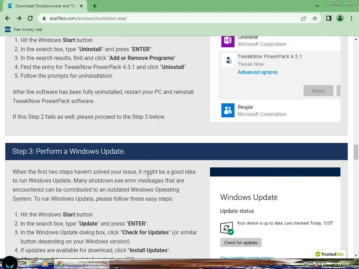Click the Windows Update status icon
This screenshot has height=269, width=359.
227,228
